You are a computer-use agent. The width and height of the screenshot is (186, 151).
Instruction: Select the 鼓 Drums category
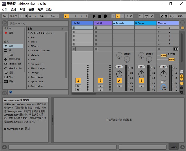pos(13,51)
